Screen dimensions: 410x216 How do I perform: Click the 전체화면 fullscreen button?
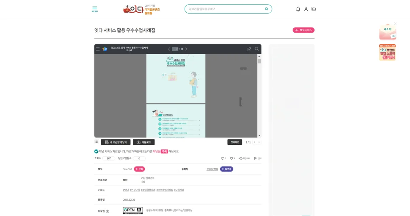point(235,142)
